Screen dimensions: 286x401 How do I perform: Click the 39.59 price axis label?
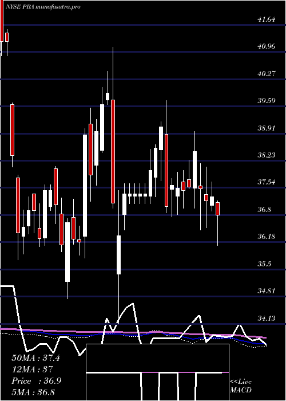[267, 101]
